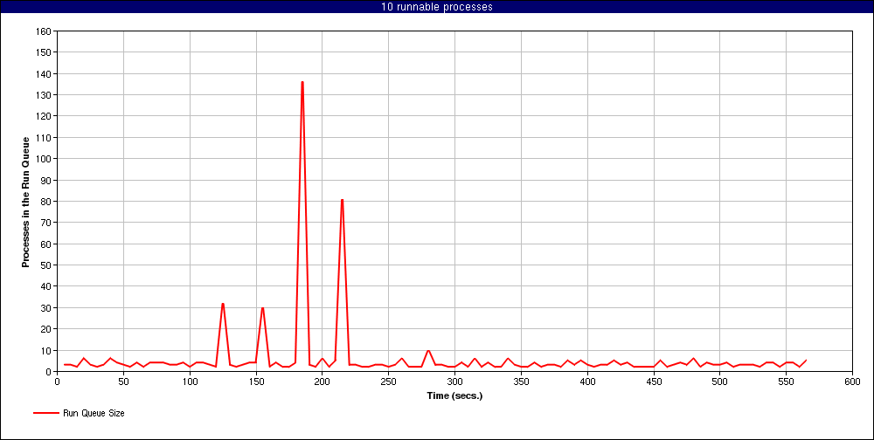Screen dimensions: 874x440
Task: Click the x-axis label 250
Action: pyautogui.click(x=389, y=382)
